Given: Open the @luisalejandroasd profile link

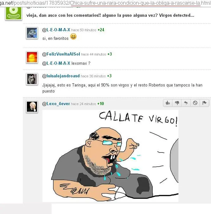Looking at the screenshot, I should (61, 76).
